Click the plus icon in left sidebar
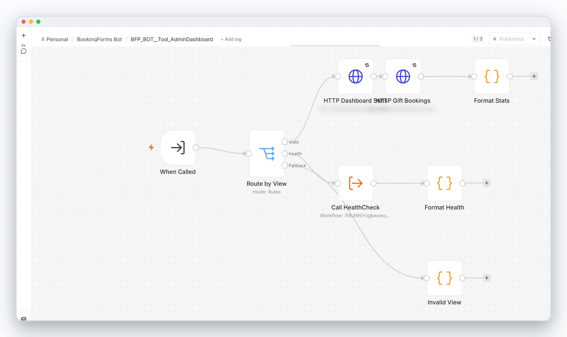567x337 pixels. (24, 36)
